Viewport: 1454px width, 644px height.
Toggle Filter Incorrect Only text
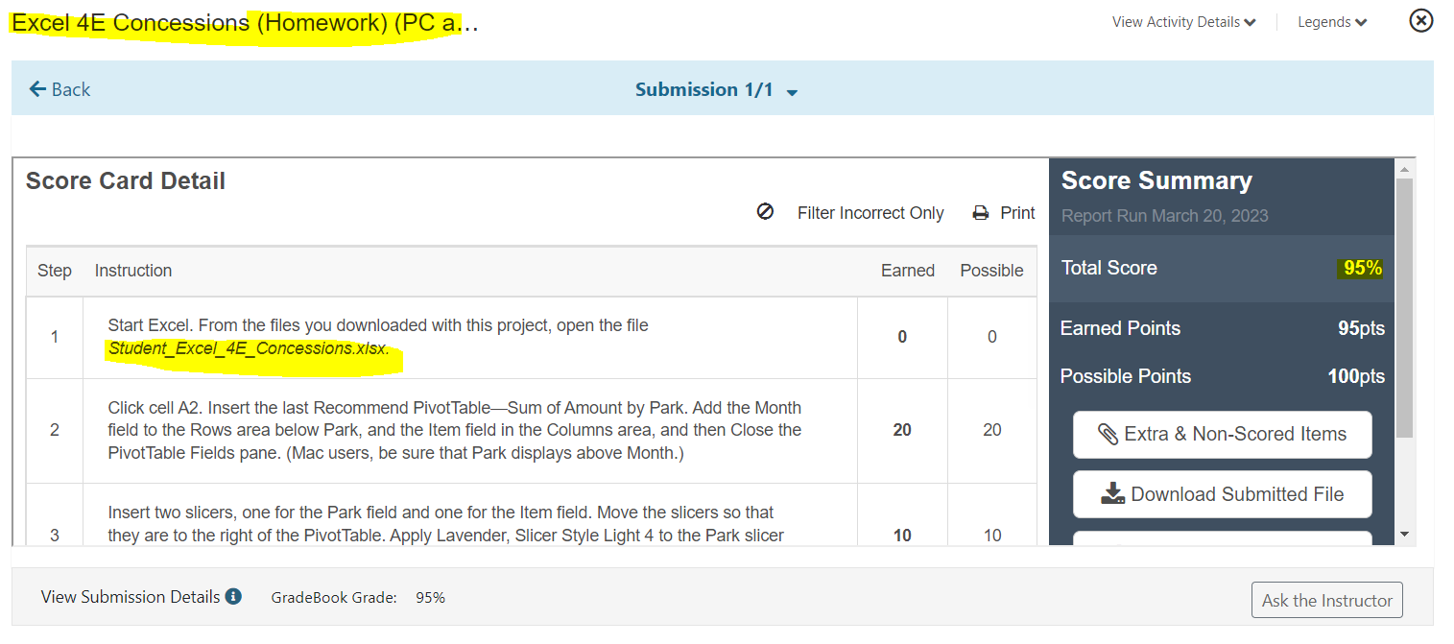click(x=870, y=213)
